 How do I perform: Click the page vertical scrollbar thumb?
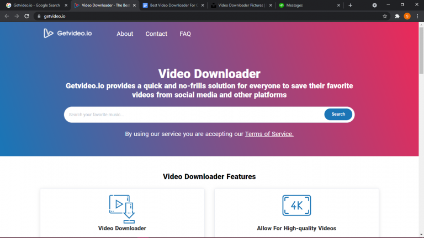click(421, 50)
